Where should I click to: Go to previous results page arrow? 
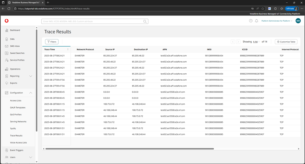[233, 42]
